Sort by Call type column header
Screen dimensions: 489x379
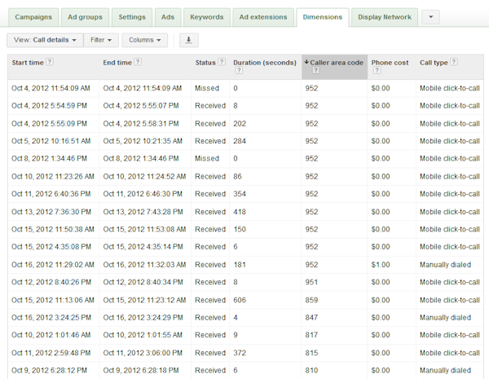tap(434, 63)
